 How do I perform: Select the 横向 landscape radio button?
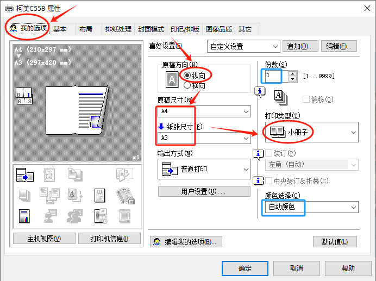187,85
